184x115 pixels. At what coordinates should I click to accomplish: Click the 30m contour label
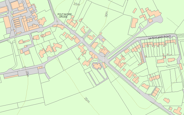tap(106, 14)
